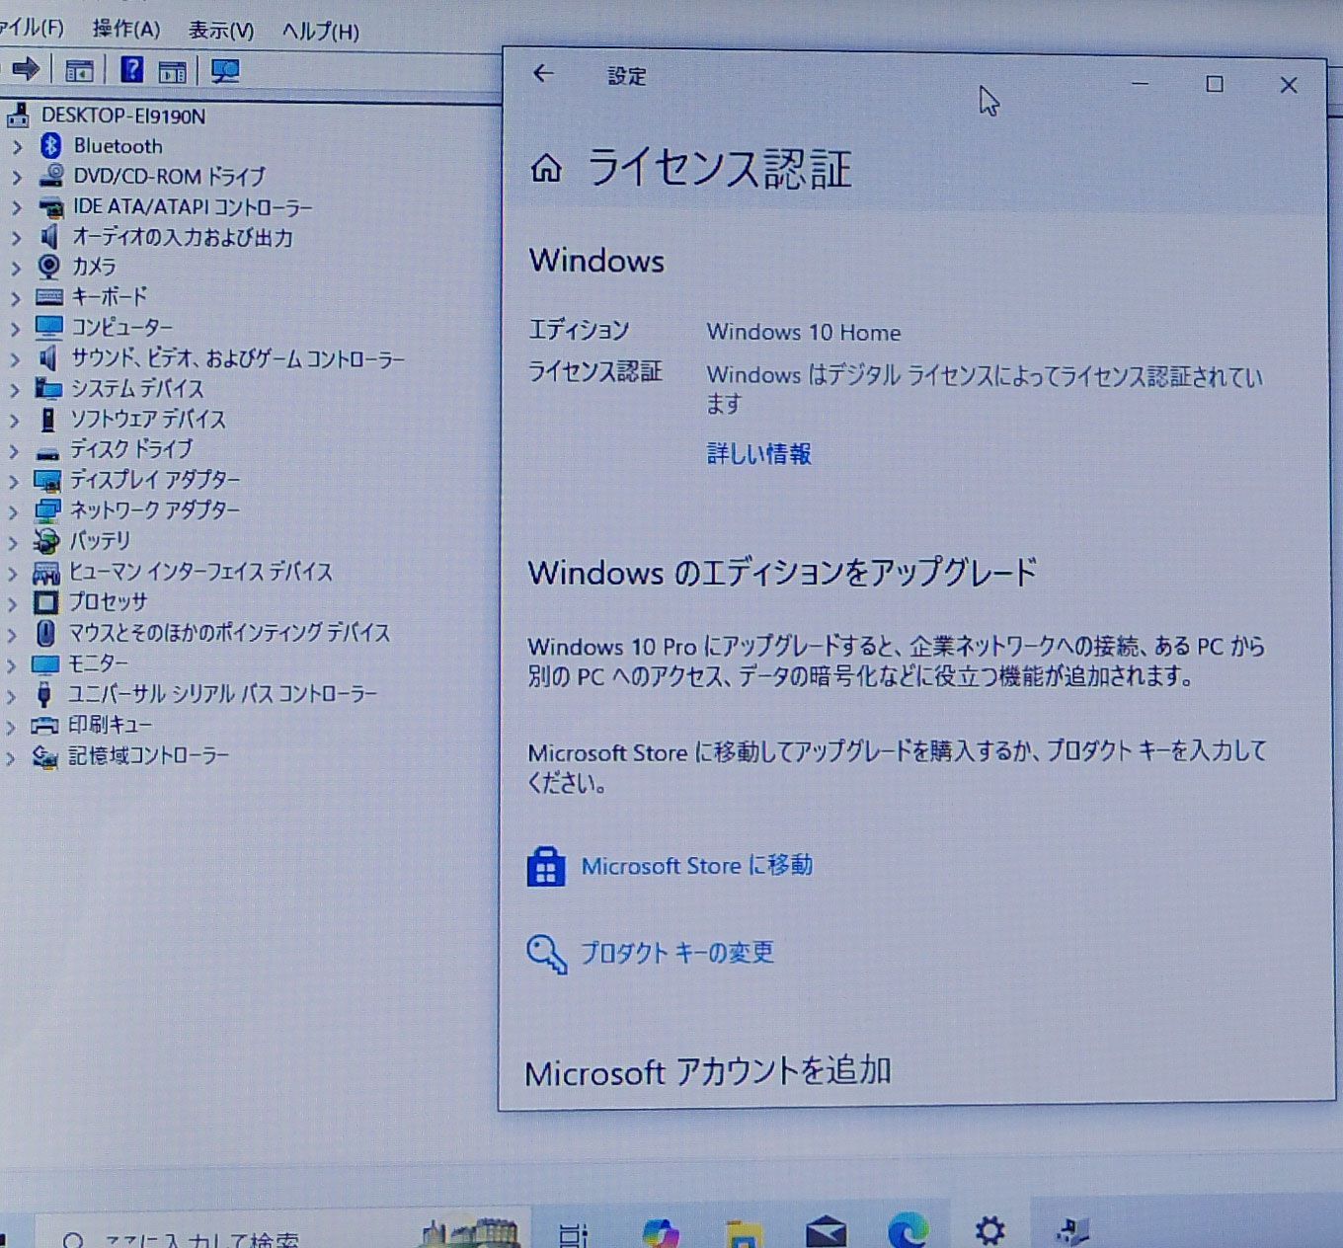Select the モニター display icon

click(45, 663)
